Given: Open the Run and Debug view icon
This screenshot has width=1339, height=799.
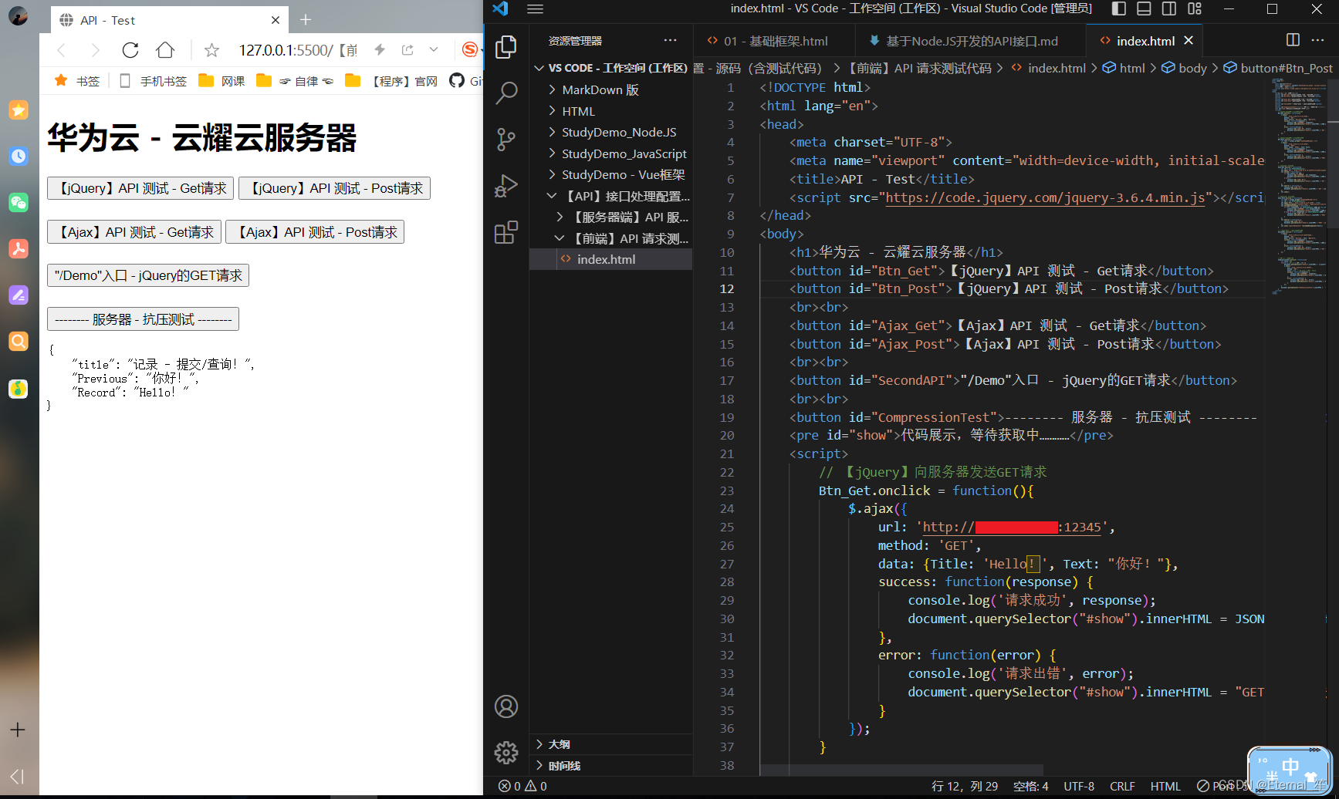Looking at the screenshot, I should 506,186.
